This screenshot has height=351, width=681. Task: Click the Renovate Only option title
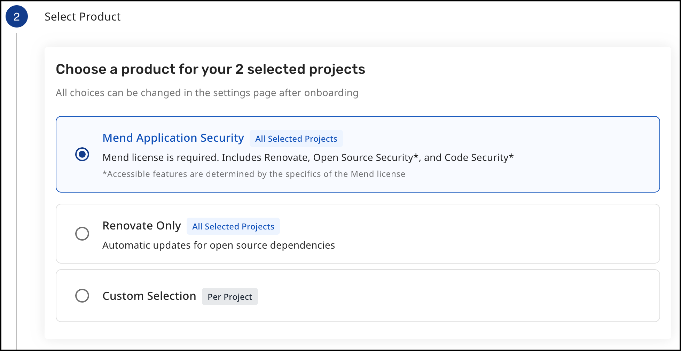(x=142, y=226)
